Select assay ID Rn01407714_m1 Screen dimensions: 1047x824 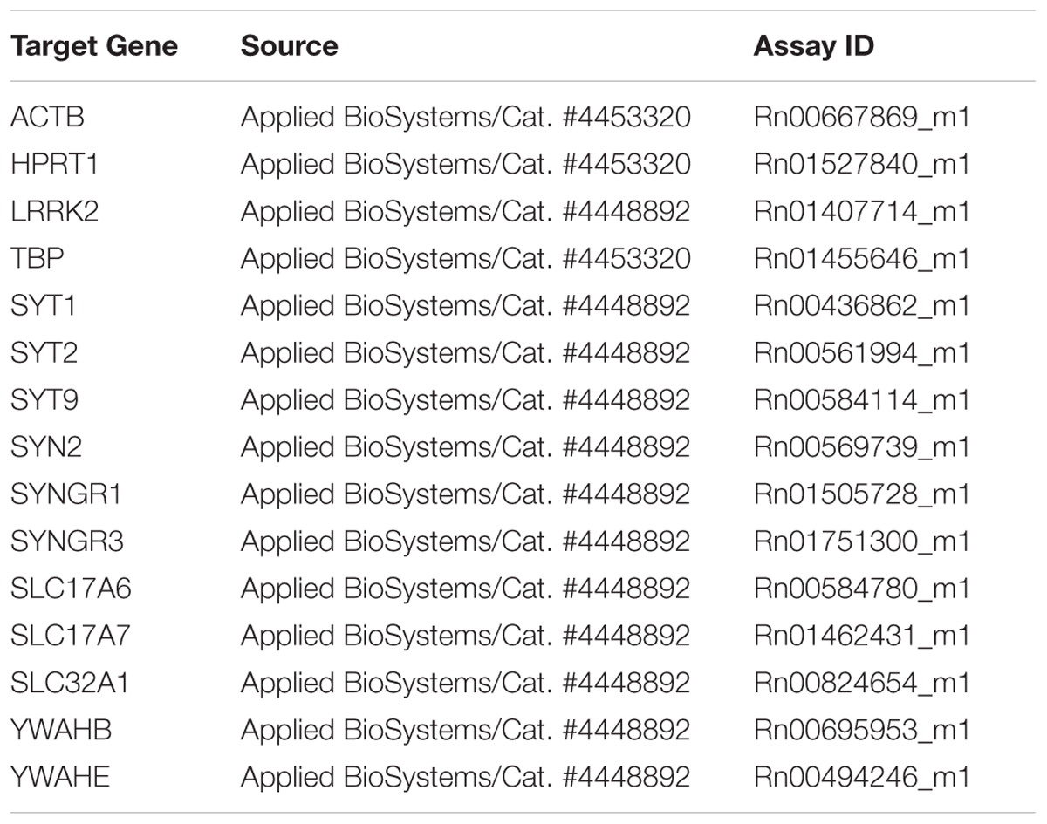click(862, 212)
